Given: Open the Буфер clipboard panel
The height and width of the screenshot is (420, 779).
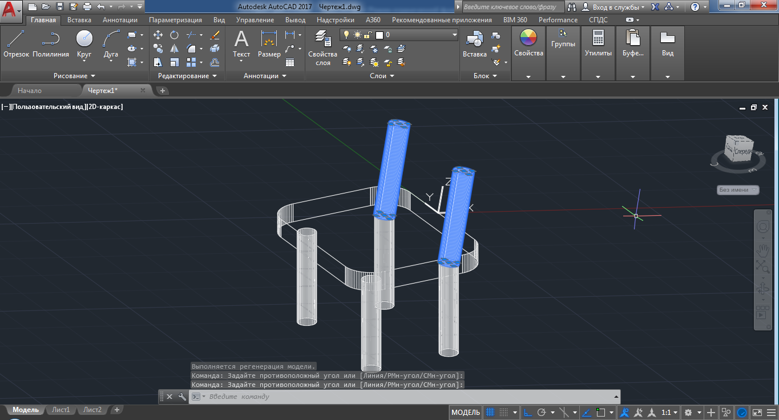Looking at the screenshot, I should (x=633, y=44).
